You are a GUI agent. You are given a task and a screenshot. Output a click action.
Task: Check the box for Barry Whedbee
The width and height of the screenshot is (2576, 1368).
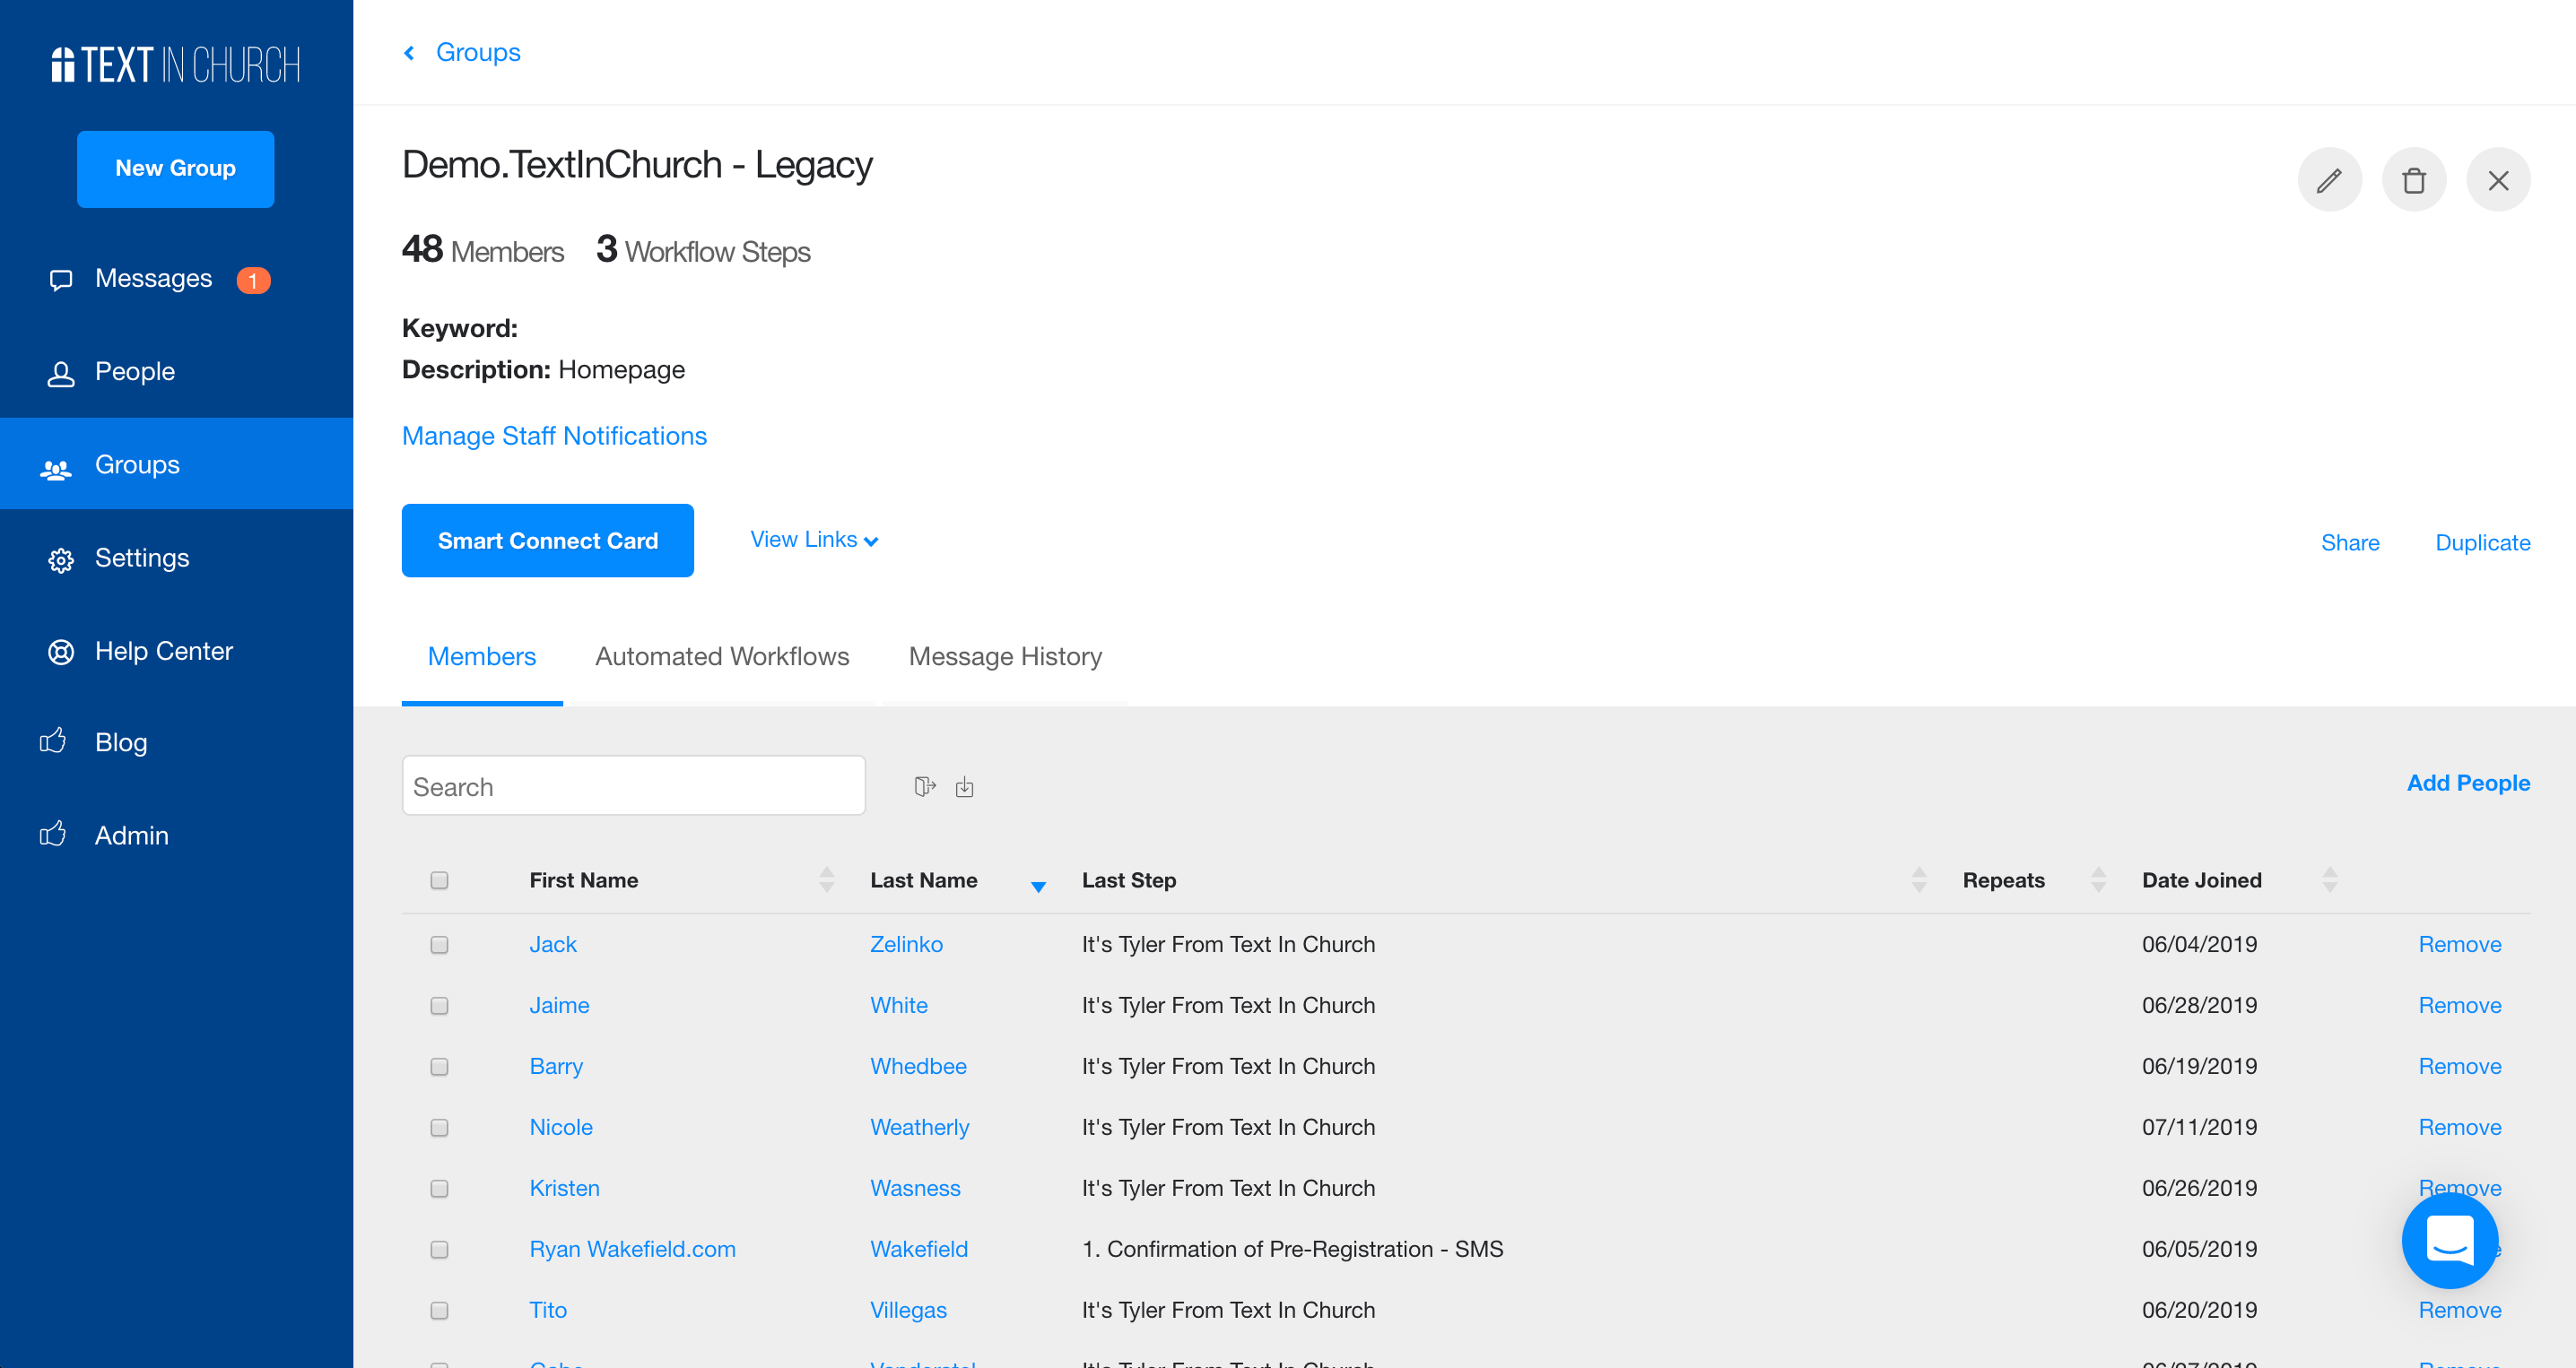click(439, 1066)
